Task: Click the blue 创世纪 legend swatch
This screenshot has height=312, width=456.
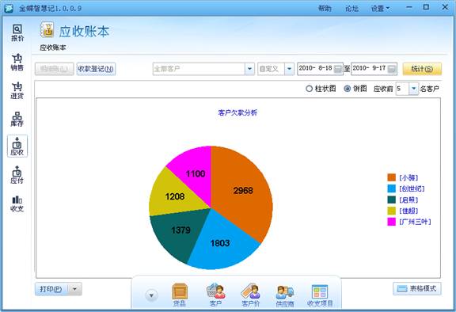Action: click(x=391, y=188)
